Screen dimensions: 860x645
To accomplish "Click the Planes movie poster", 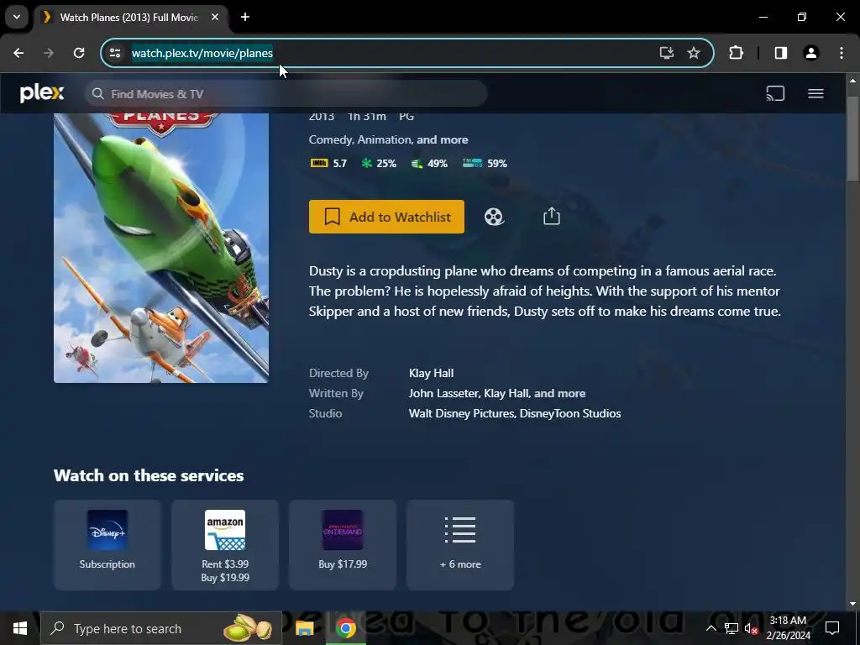I will tap(161, 248).
